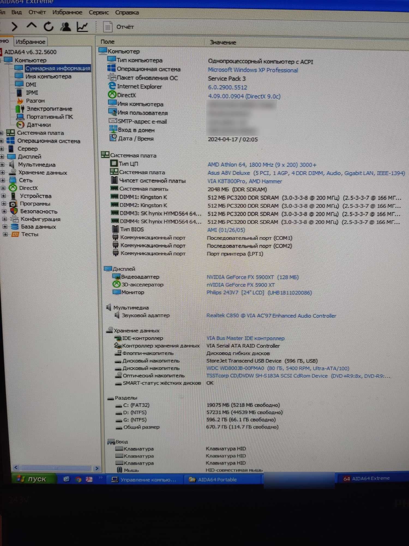Click tree scrollbar left arrow
The height and width of the screenshot is (546, 409).
16,468
